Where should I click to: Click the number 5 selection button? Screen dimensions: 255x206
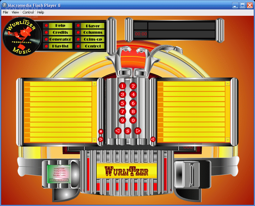tap(122, 103)
